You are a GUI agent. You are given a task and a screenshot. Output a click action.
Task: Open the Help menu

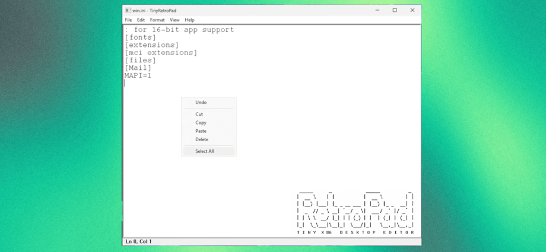point(189,20)
